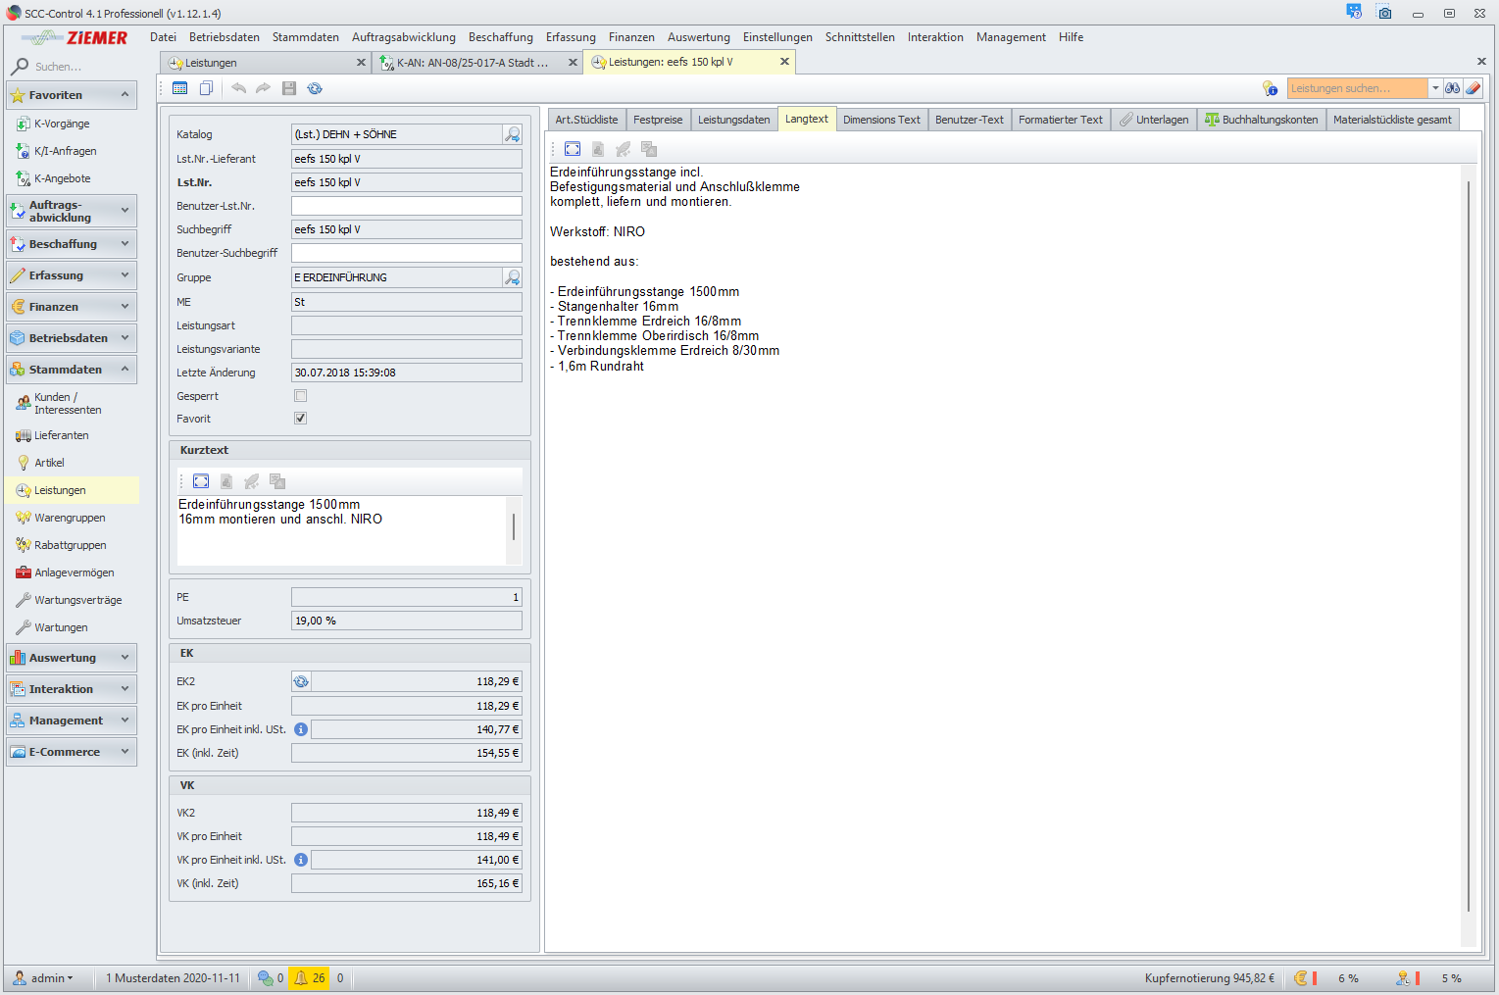Click the Kurztext fullscreen editor icon
The height and width of the screenshot is (995, 1499).
tap(201, 481)
